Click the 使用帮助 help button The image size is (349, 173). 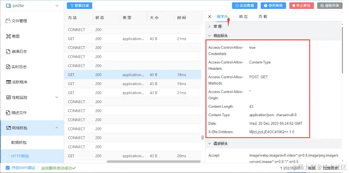tap(273, 5)
